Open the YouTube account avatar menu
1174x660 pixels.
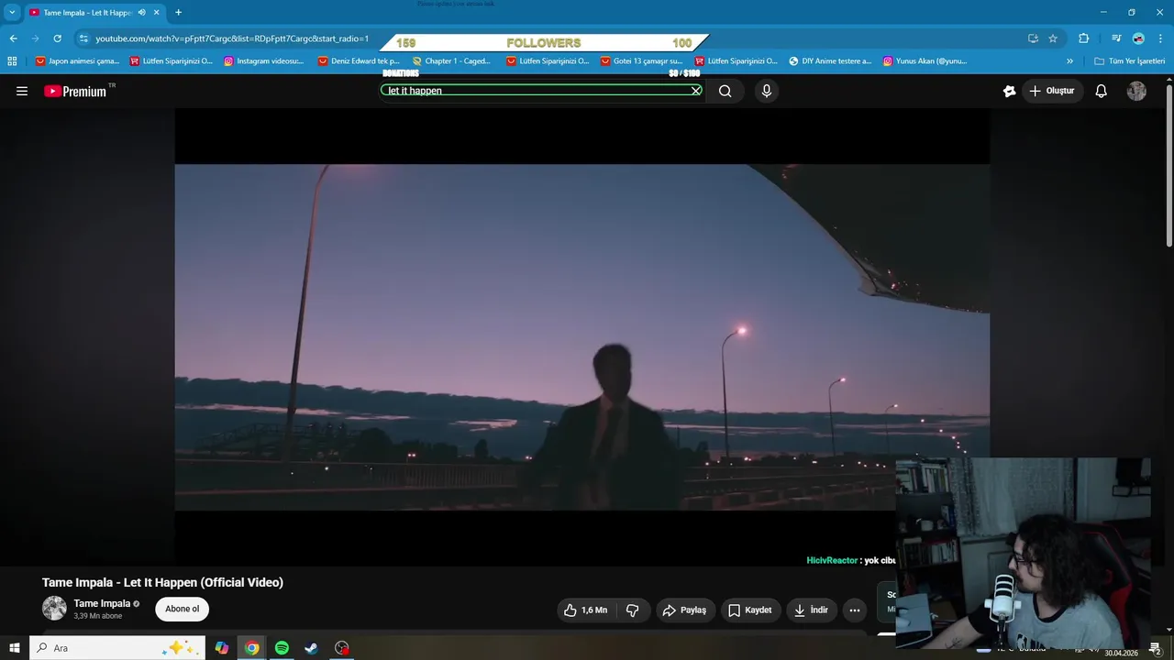click(x=1136, y=91)
